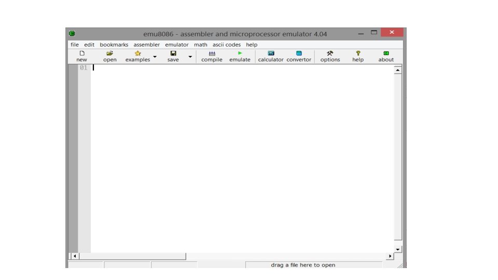Open the math menu
498x280 pixels.
(200, 45)
